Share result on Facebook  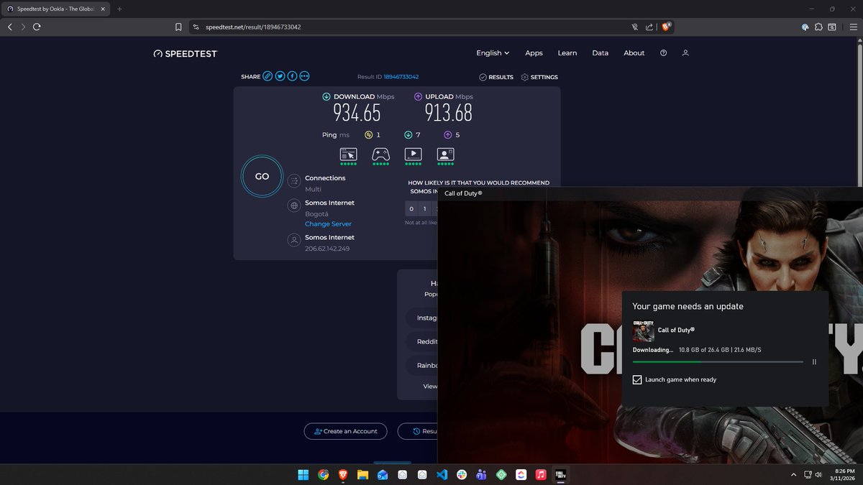292,76
